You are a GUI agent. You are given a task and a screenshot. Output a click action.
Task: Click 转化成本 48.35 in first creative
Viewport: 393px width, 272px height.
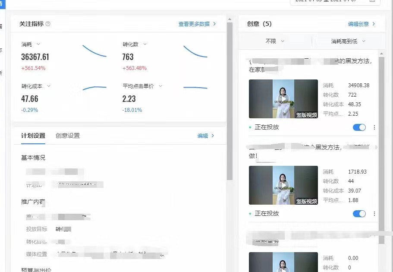[355, 104]
